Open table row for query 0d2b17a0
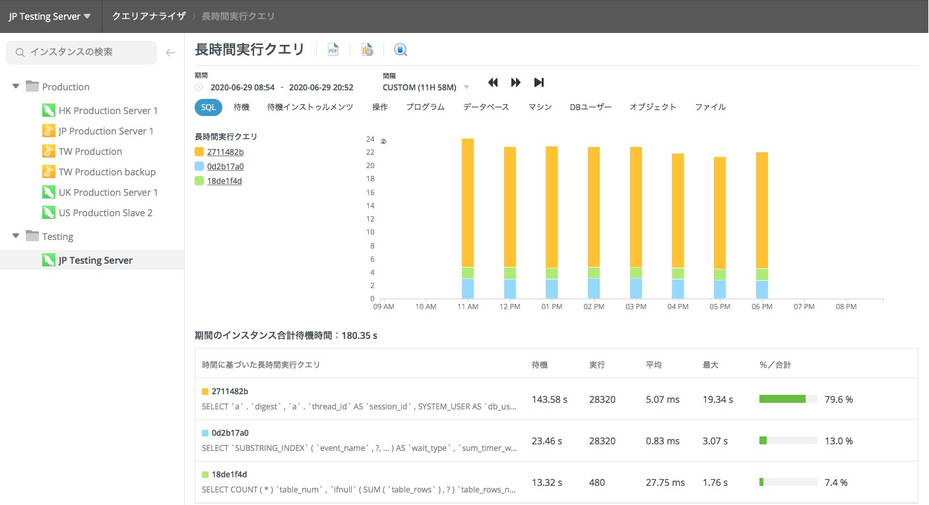This screenshot has height=505, width=929. click(556, 440)
